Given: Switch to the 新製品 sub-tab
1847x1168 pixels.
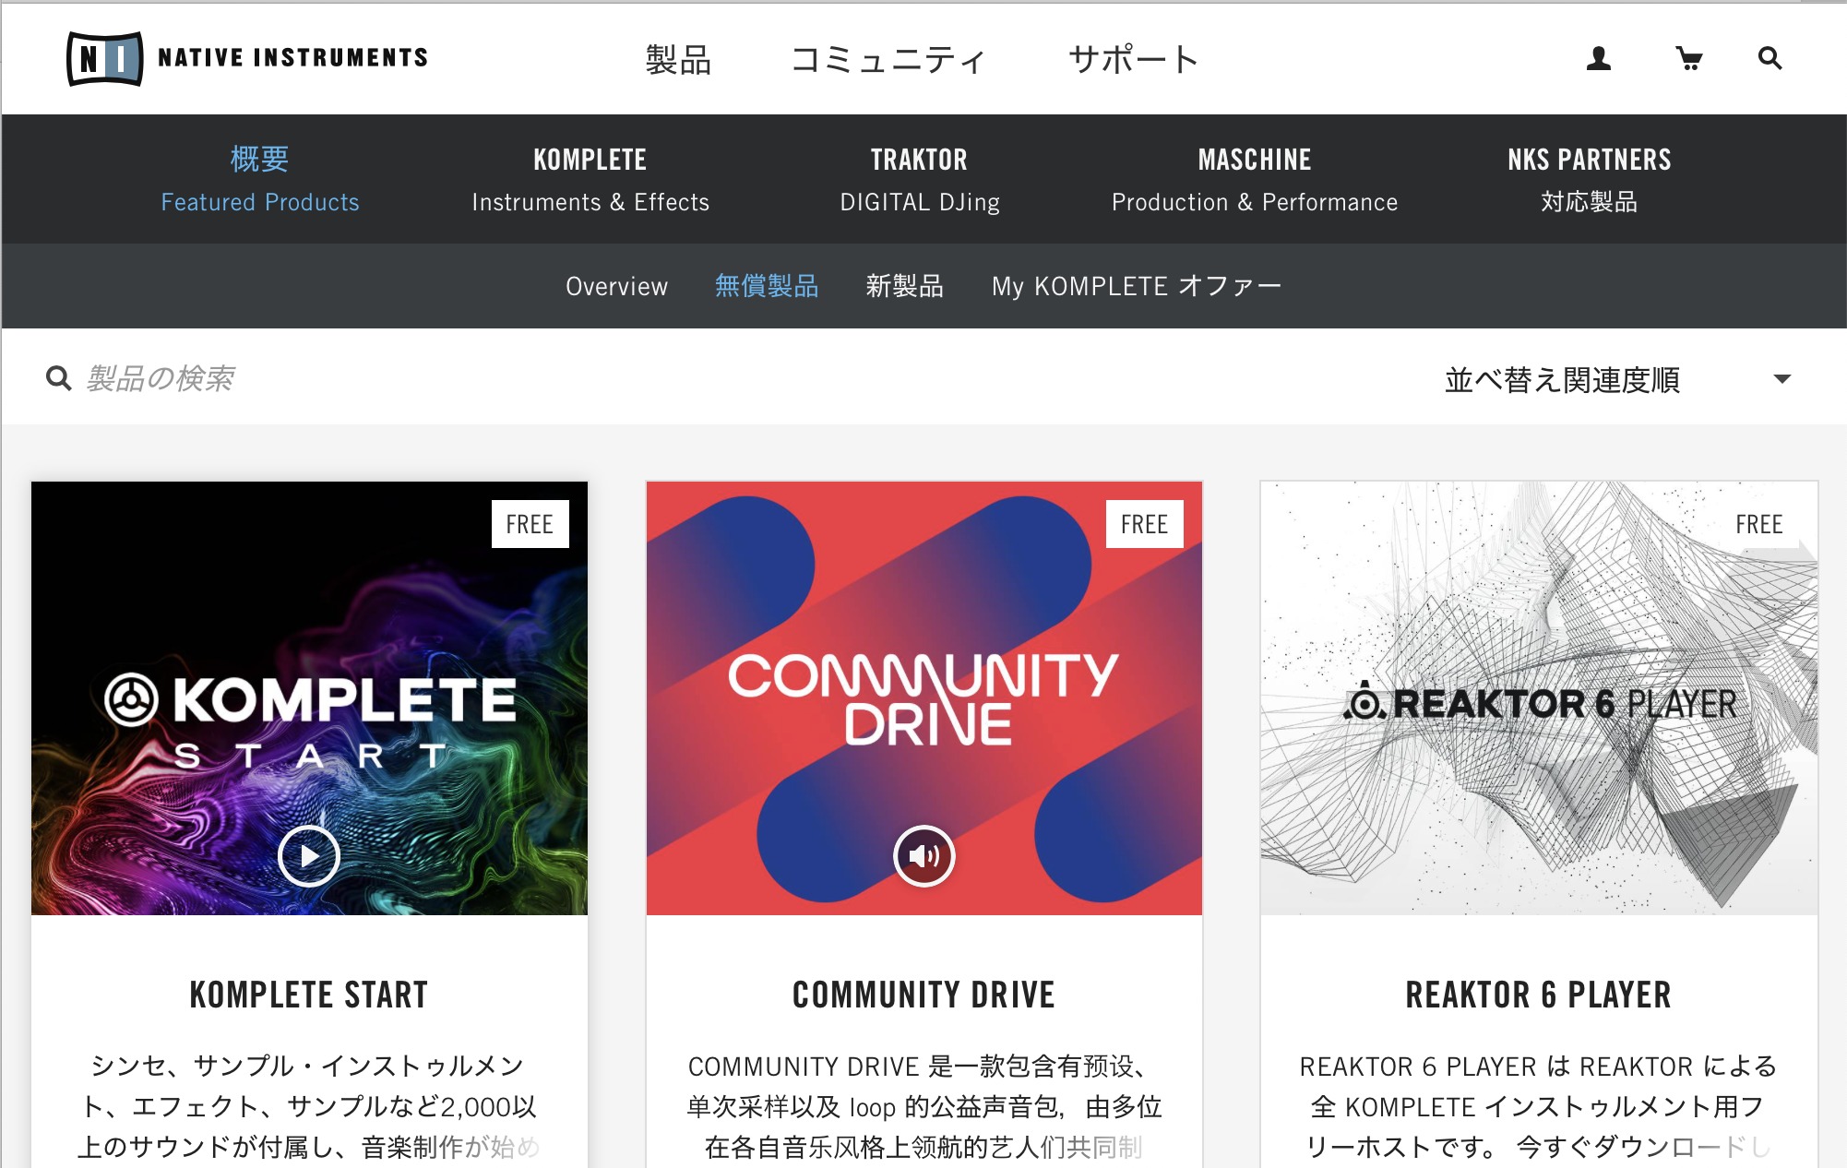Looking at the screenshot, I should (x=904, y=286).
